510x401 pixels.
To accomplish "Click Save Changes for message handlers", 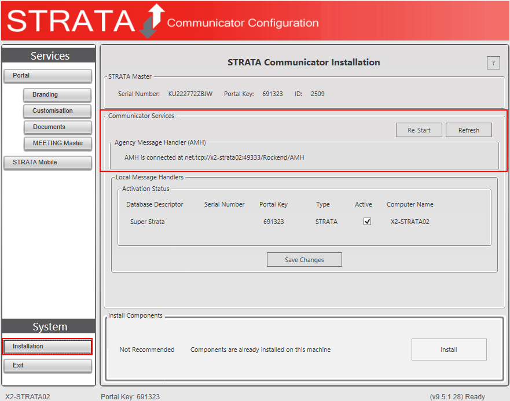I will click(304, 260).
